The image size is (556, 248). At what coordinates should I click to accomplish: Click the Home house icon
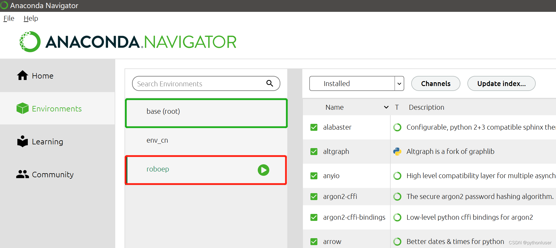[x=23, y=75]
